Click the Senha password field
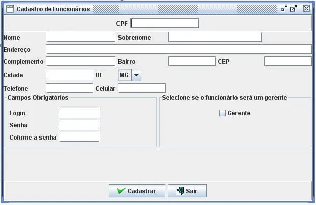The image size is (316, 205). pyautogui.click(x=79, y=124)
